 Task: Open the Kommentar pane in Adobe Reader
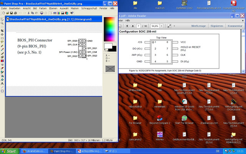[235, 26]
